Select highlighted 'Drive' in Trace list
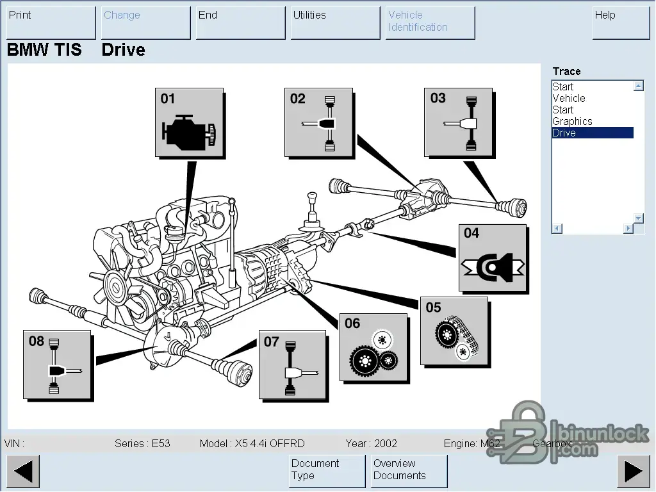This screenshot has height=492, width=656. coord(593,133)
